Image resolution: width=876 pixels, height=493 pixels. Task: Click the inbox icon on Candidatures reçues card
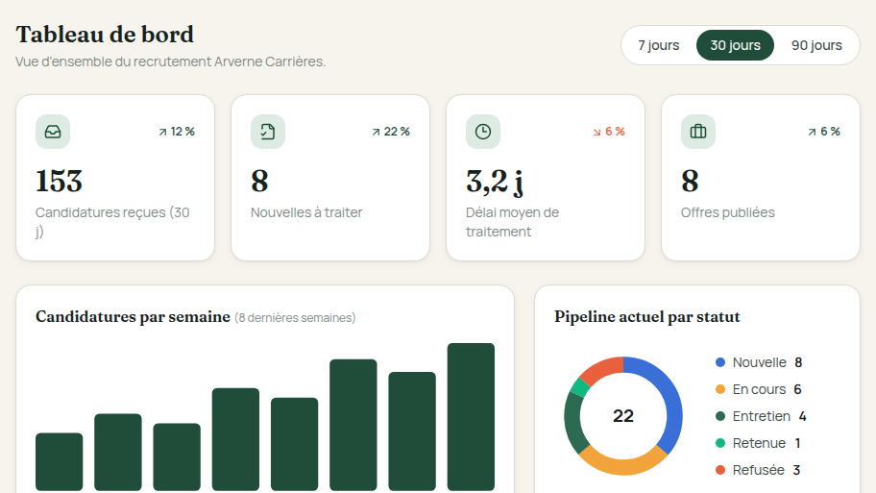(53, 132)
